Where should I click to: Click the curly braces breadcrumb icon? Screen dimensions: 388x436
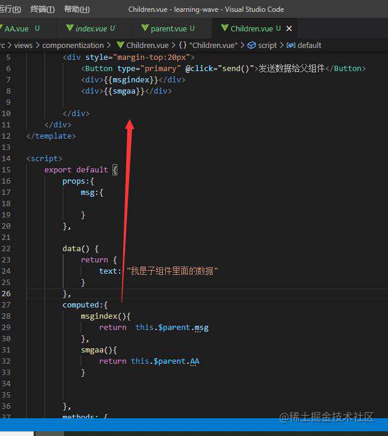tap(182, 45)
